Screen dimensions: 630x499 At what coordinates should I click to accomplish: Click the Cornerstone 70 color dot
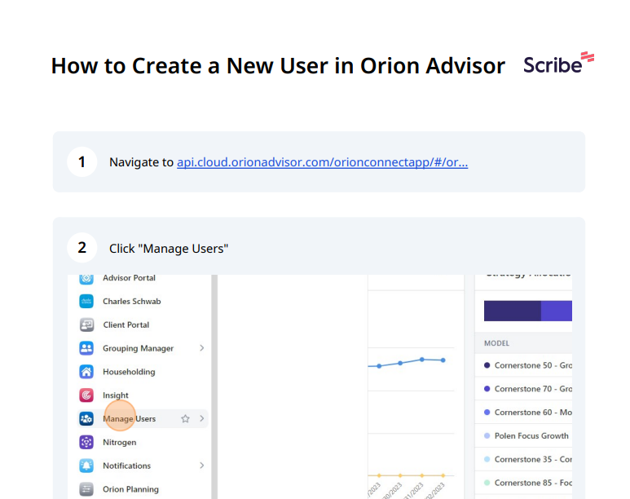(x=487, y=389)
